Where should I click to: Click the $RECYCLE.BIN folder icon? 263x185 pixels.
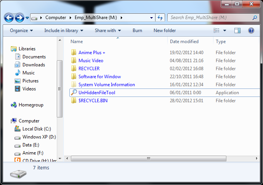74,101
